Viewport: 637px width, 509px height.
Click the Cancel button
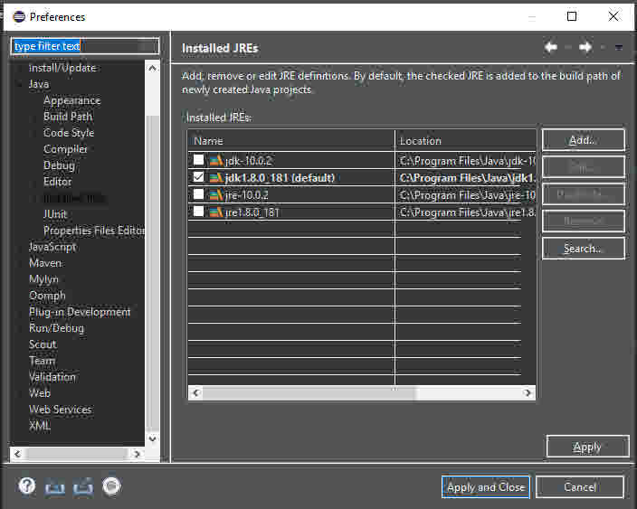tap(580, 486)
